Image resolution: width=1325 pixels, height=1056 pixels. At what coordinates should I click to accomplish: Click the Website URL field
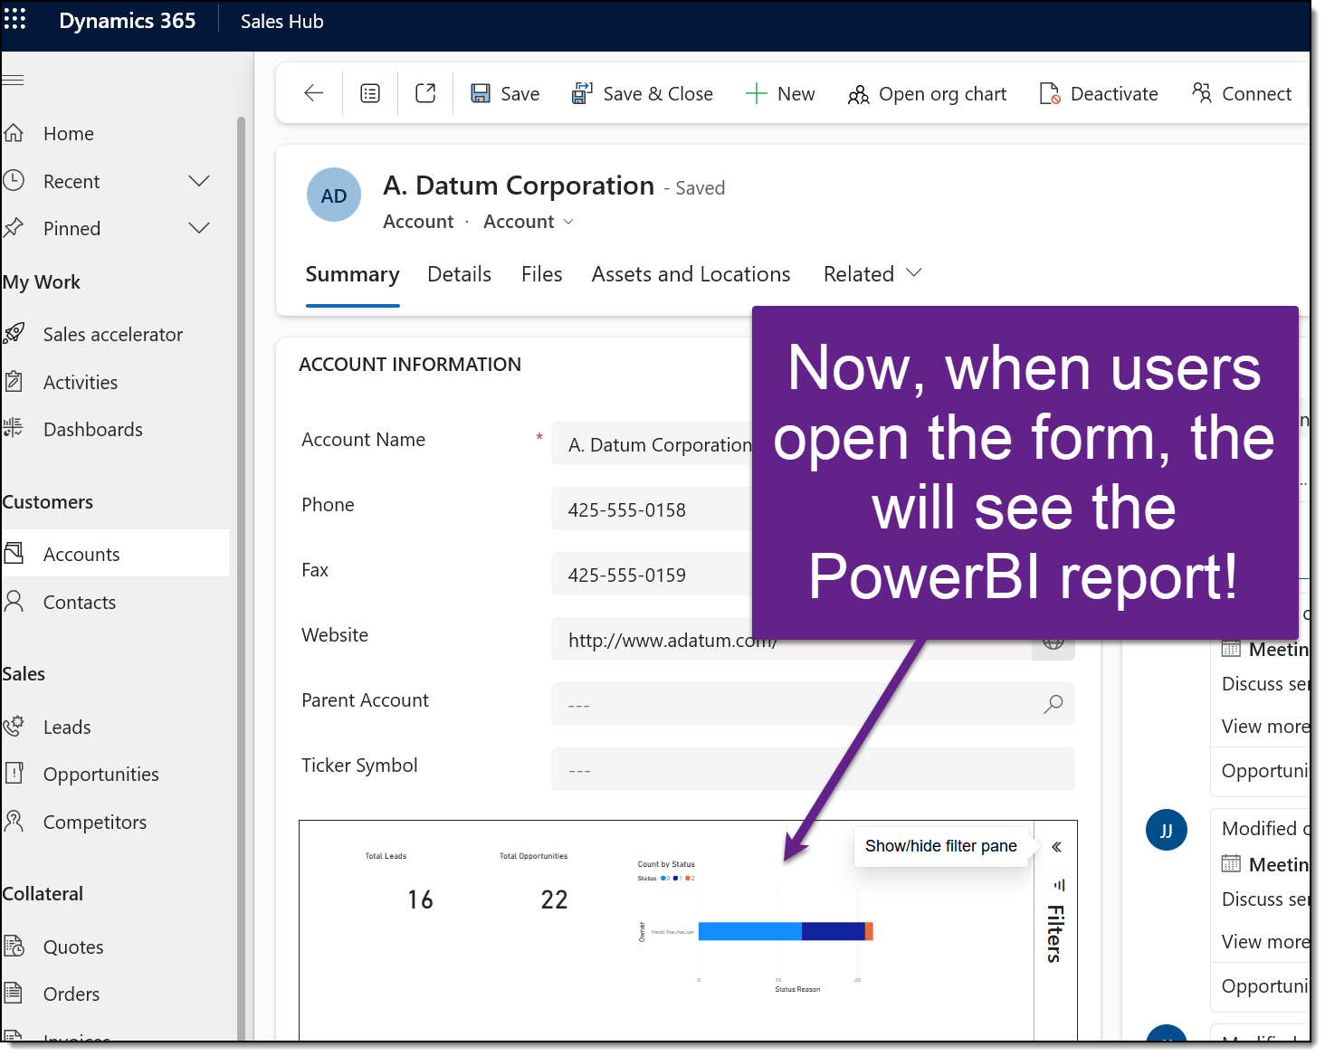click(x=793, y=640)
